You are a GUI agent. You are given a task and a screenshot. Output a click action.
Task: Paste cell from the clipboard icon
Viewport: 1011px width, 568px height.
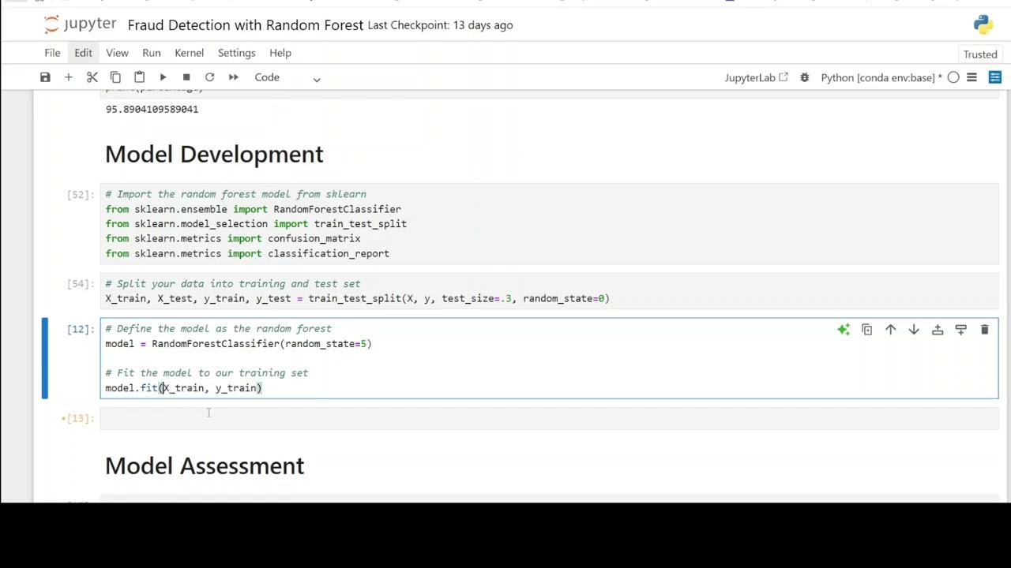(139, 77)
